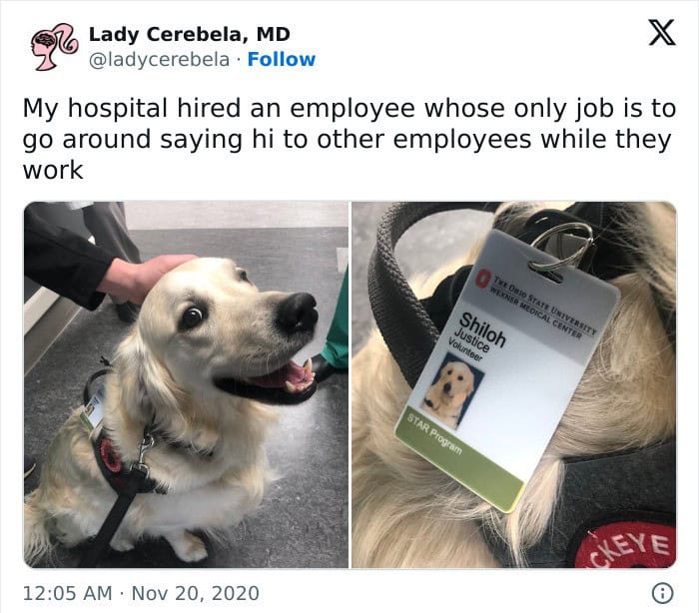
Task: Click the dog's portrait on the ID badge
Action: coord(452,390)
